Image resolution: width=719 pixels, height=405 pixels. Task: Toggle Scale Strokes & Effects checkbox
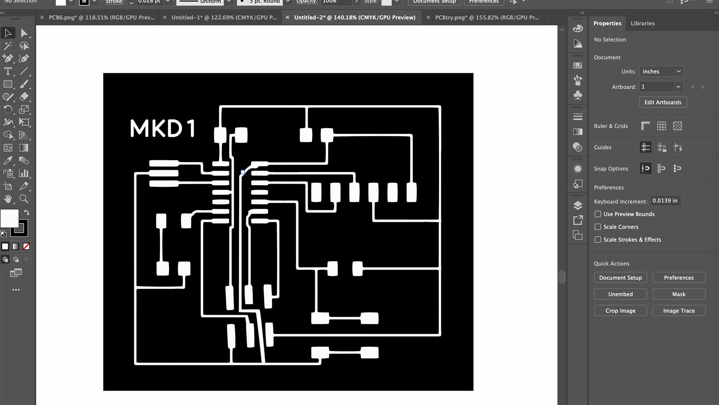tap(598, 240)
